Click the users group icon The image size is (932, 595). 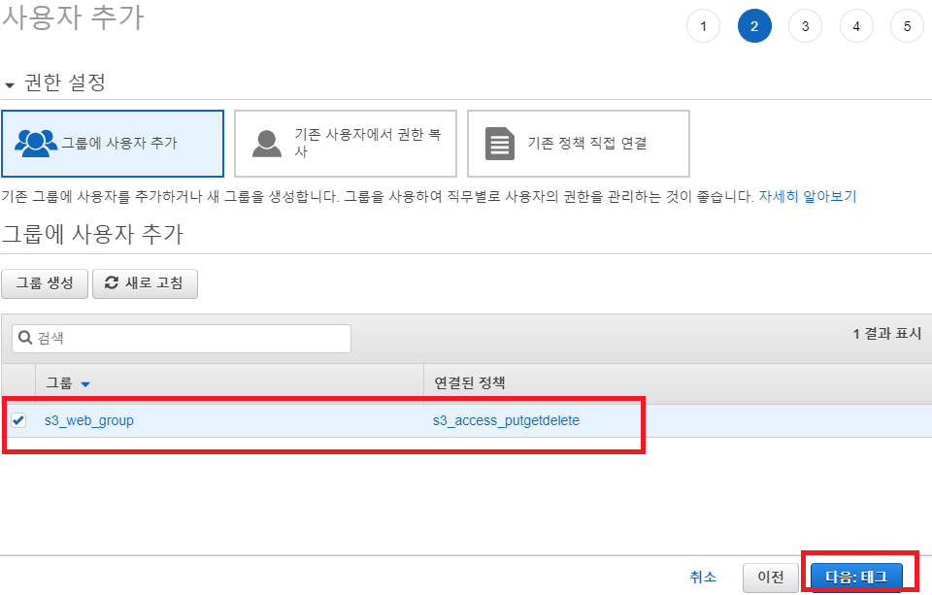pyautogui.click(x=37, y=143)
